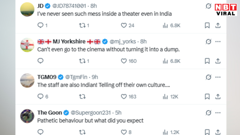Viewport: 240px width, 135px height.
Task: Open three-dot menu on TGM09's tweet
Action: pyautogui.click(x=218, y=77)
